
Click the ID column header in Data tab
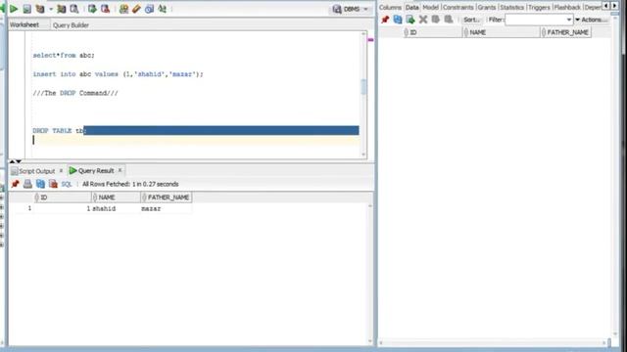[x=433, y=32]
